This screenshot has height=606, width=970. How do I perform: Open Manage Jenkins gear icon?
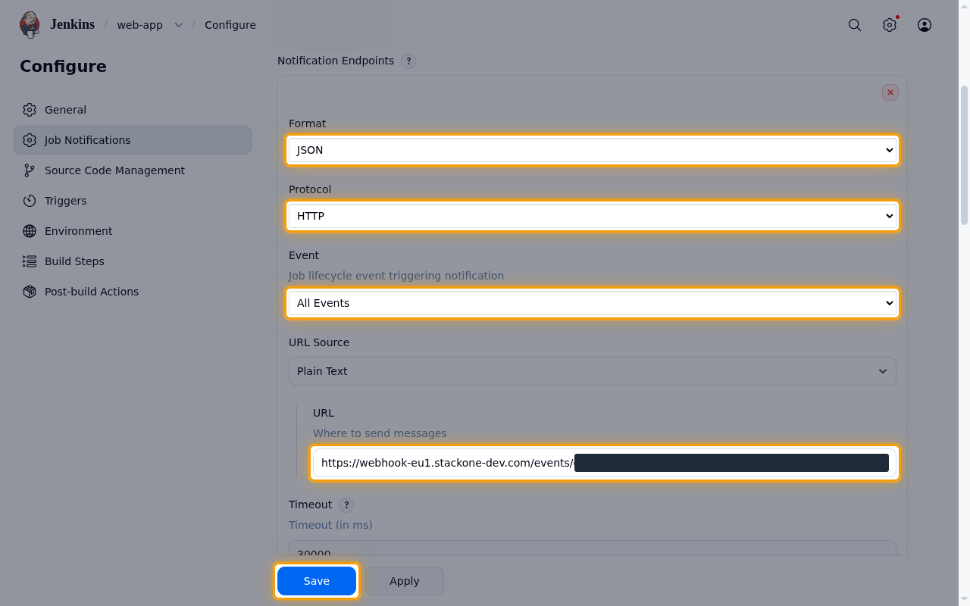point(890,25)
